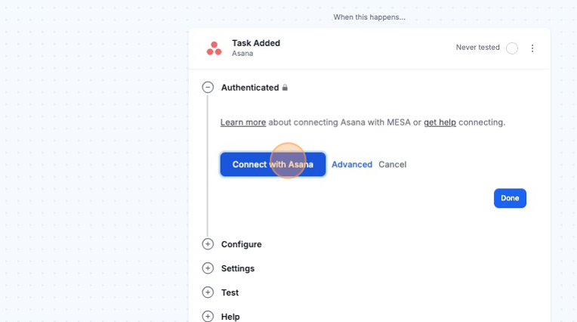Click the Never tested status circle

(x=512, y=48)
